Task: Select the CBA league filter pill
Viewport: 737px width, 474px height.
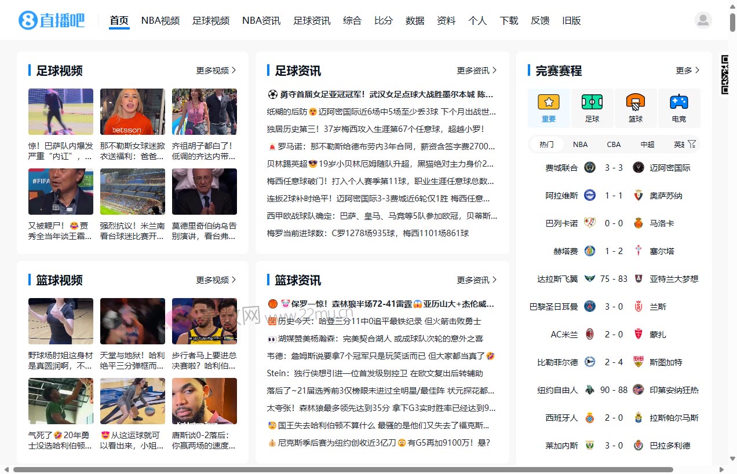Action: (614, 144)
